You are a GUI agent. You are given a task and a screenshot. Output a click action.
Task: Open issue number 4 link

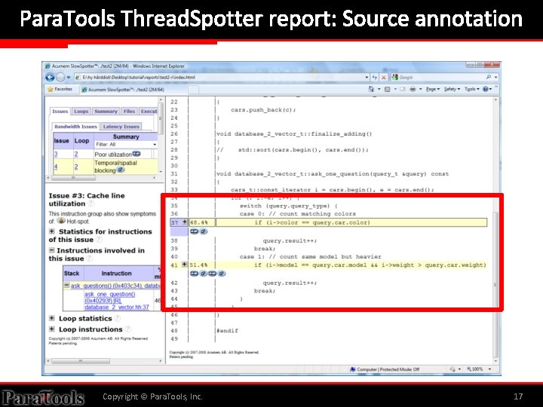pyautogui.click(x=56, y=167)
